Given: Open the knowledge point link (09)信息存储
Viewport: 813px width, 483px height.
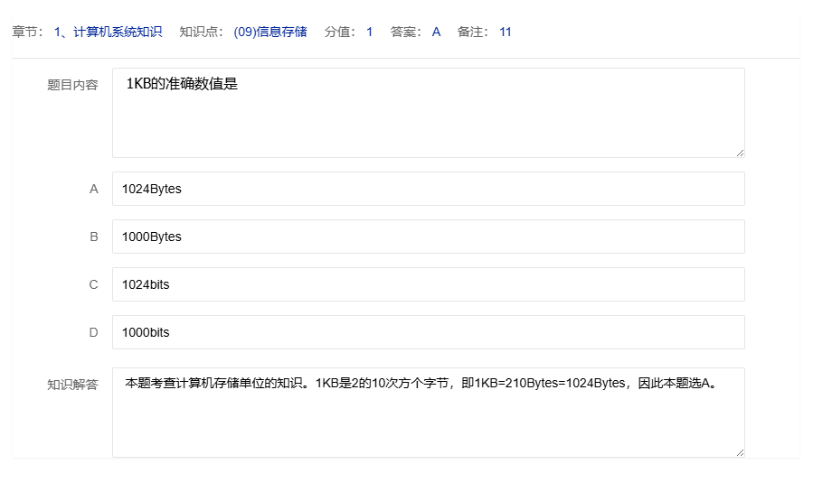Looking at the screenshot, I should [269, 32].
